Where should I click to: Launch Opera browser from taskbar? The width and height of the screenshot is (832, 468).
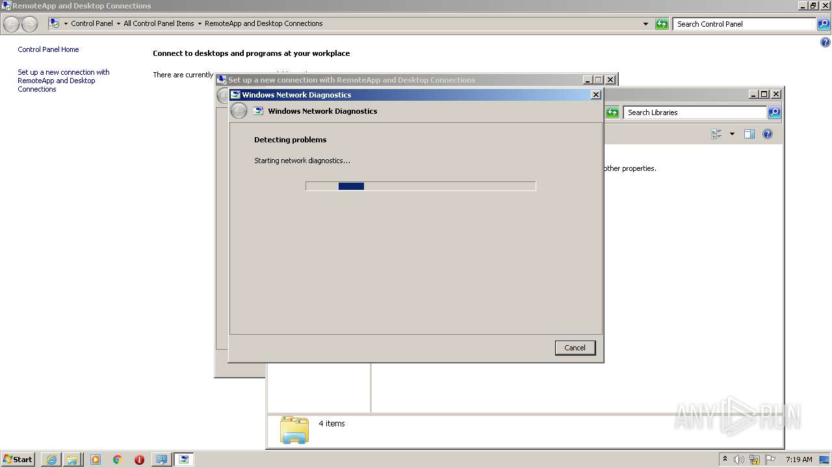[x=139, y=460]
